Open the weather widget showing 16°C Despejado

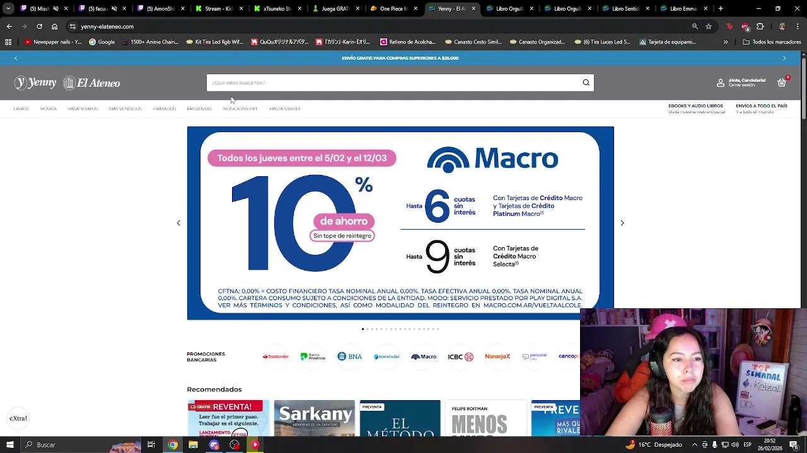coord(653,445)
